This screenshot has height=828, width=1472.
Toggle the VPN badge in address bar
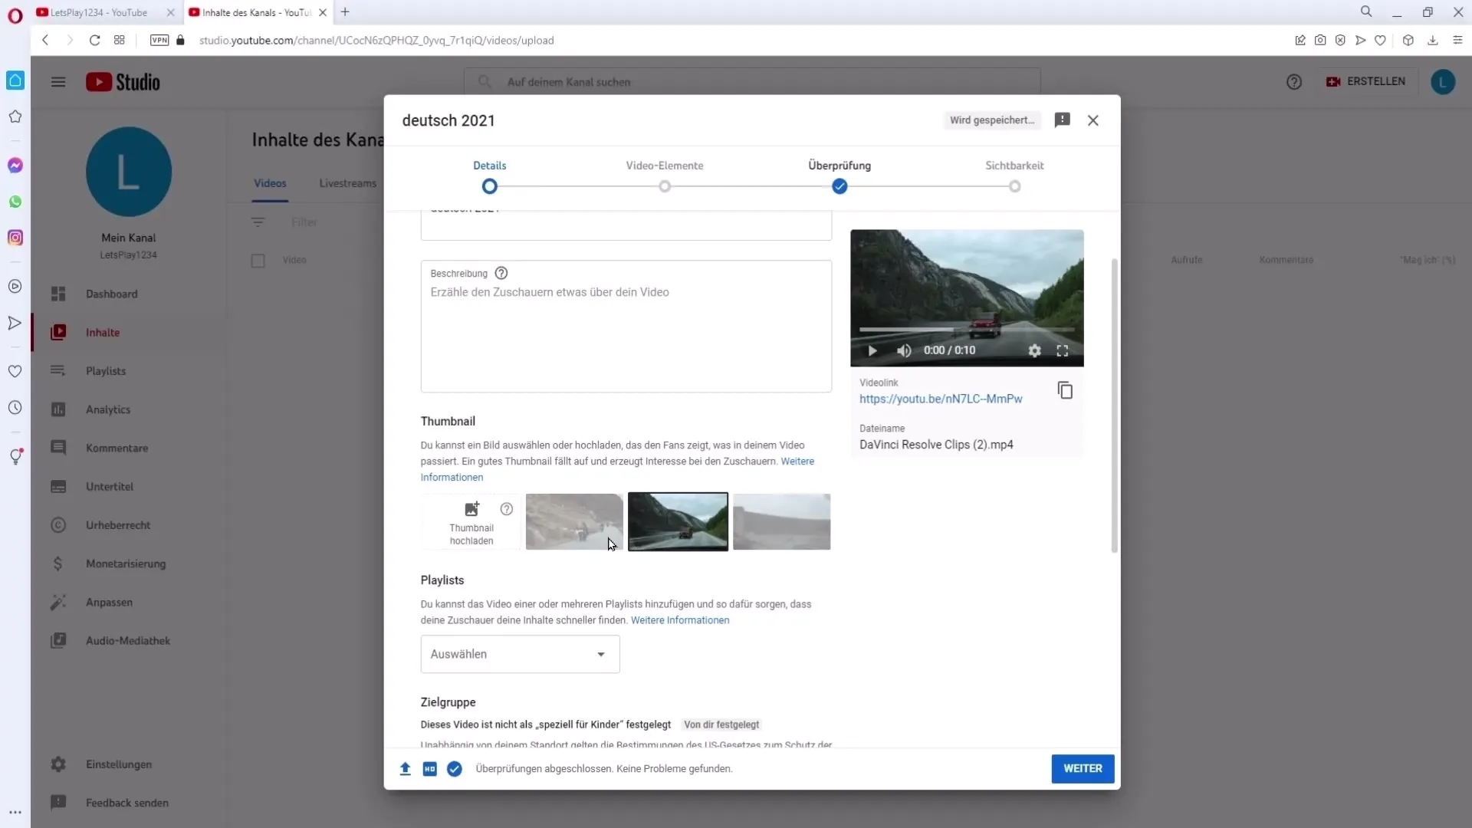(159, 40)
